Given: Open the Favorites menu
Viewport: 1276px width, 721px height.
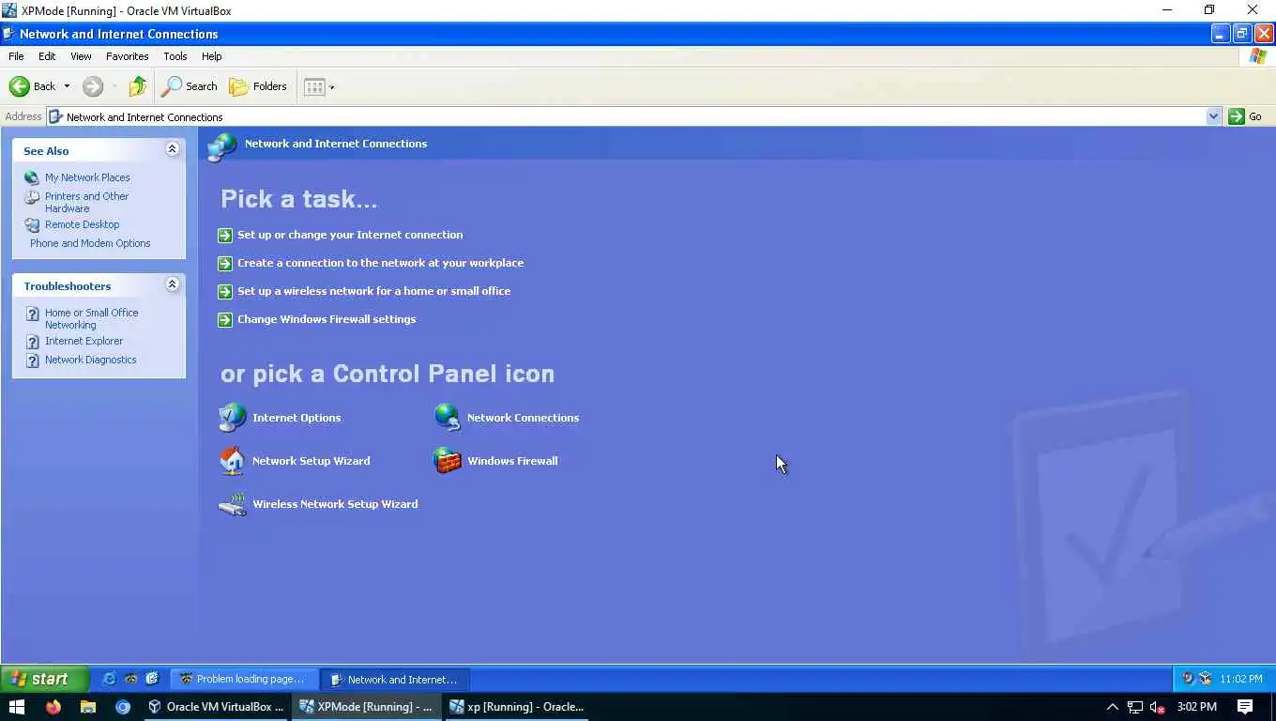Looking at the screenshot, I should click(127, 56).
